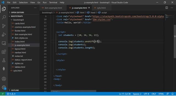Open editor More Actions ellipsis
This screenshot has height=99, width=176.
(172, 8)
